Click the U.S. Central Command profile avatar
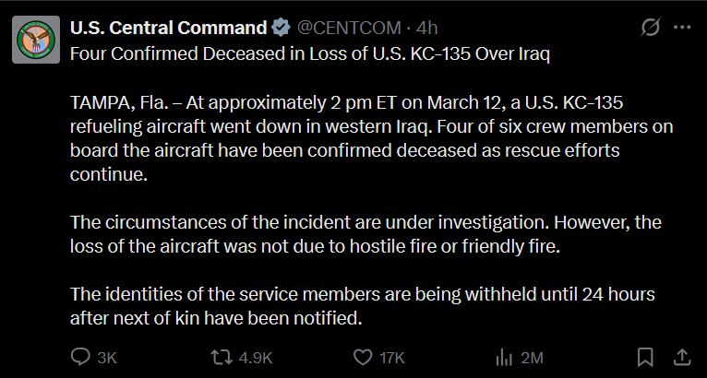Viewport: 707px width, 378px height. tap(37, 39)
